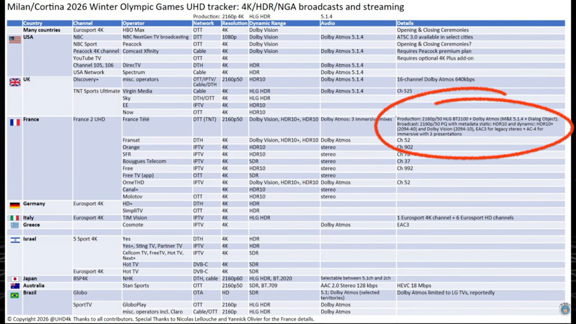Click the Germany flag icon
576x324 pixels.
point(15,205)
